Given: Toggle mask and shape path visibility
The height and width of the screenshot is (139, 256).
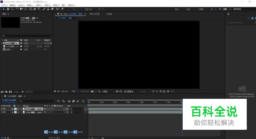Looking at the screenshot, I should 77,91.
